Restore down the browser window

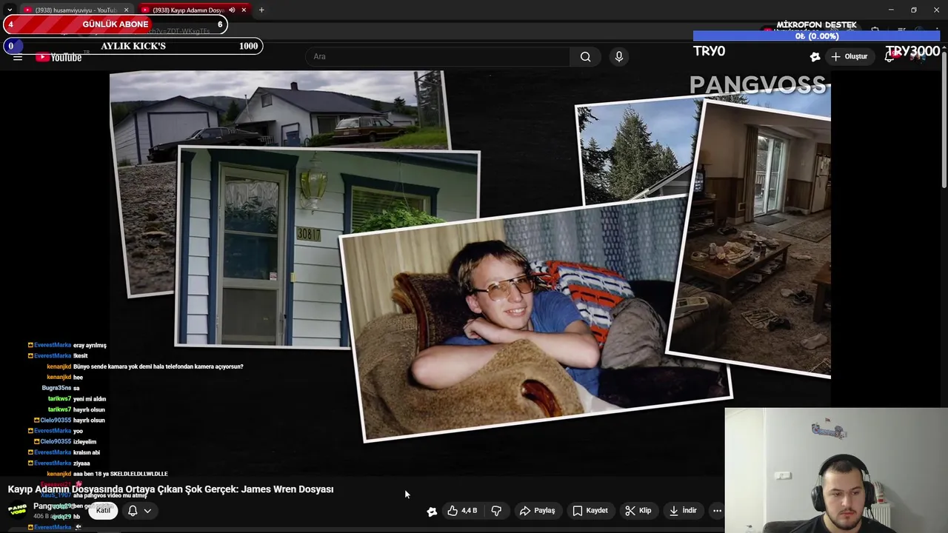pyautogui.click(x=914, y=10)
